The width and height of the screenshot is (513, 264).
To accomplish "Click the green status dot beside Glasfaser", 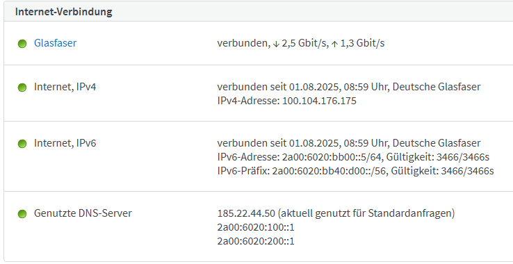I will pos(22,44).
